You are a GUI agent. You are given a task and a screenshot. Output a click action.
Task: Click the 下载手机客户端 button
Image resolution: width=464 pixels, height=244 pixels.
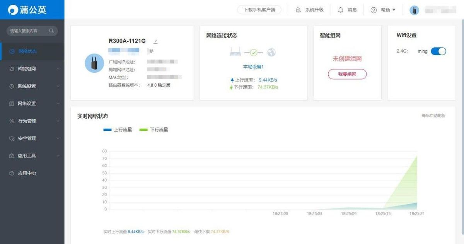pos(259,10)
